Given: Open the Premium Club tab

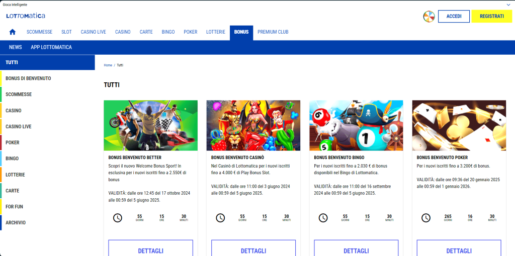Looking at the screenshot, I should coord(273,32).
